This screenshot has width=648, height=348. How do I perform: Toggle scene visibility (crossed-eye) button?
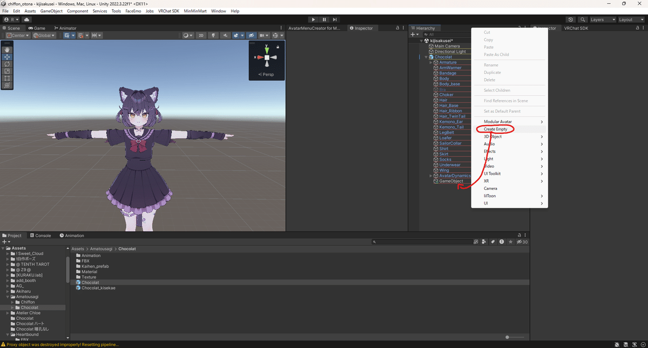click(252, 35)
